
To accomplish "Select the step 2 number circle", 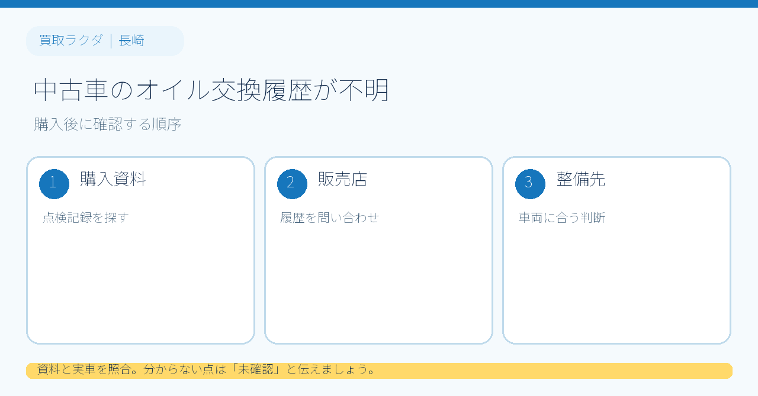I will 292,184.
